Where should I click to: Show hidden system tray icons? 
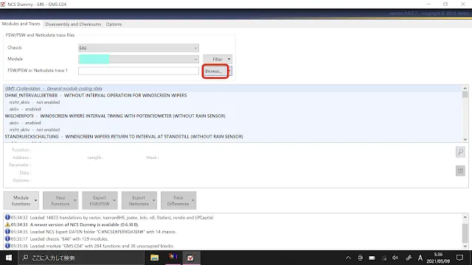[348, 258]
